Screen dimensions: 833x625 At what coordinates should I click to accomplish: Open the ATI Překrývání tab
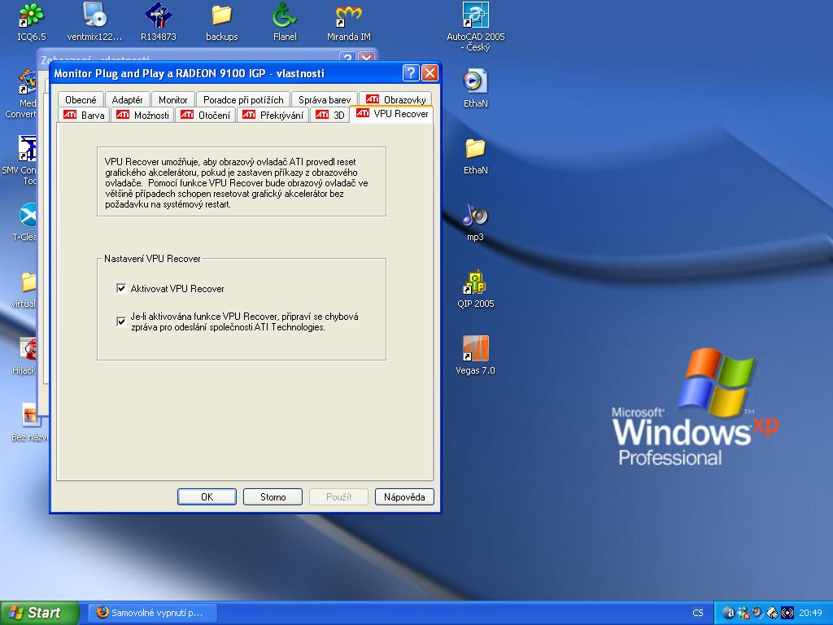[273, 115]
